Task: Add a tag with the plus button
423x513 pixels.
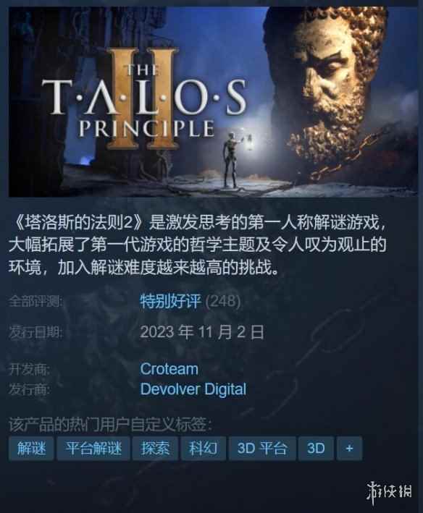Action: point(349,448)
